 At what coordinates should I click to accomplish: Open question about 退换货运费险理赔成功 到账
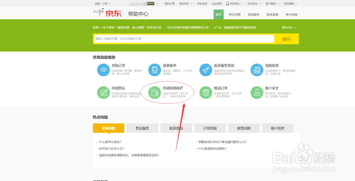point(129,155)
